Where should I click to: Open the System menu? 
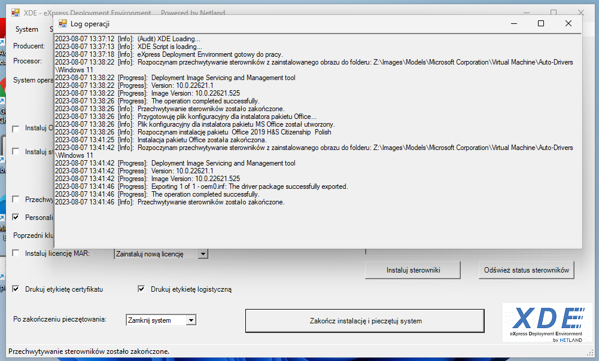[27, 29]
